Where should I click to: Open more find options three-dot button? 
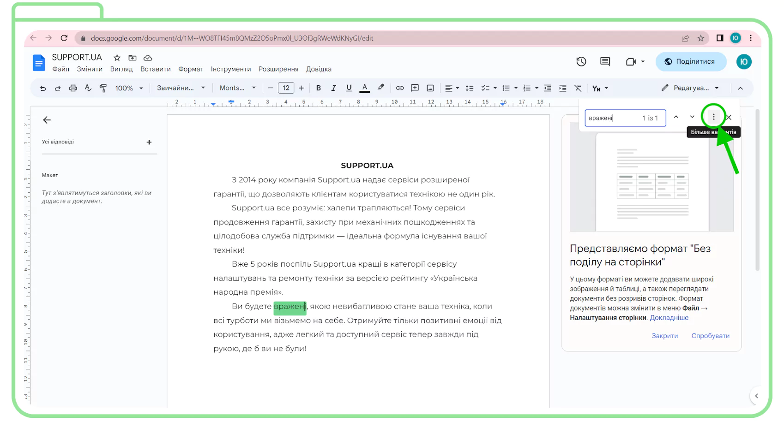click(714, 117)
